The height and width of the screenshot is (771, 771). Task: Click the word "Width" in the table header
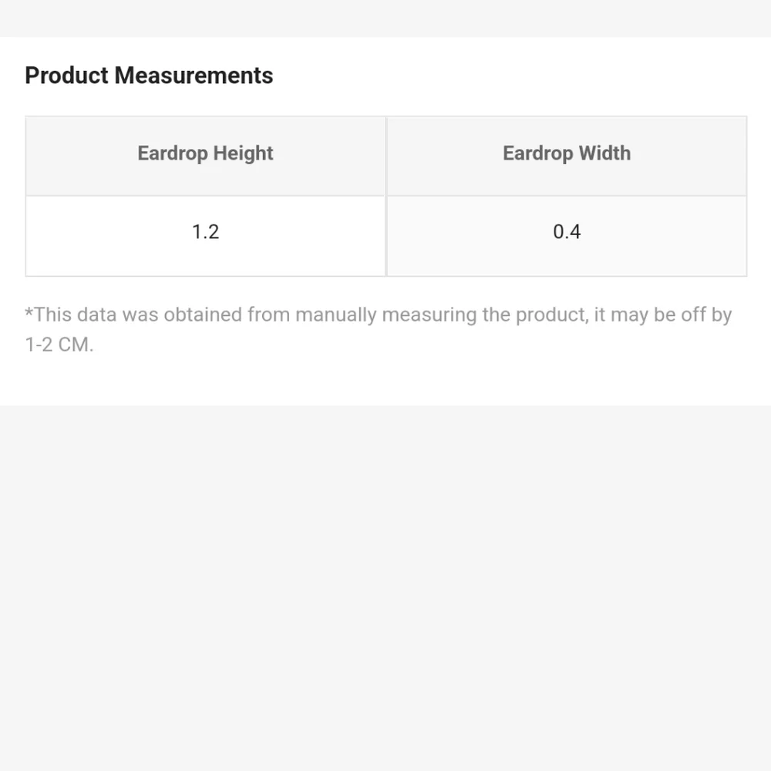[604, 153]
